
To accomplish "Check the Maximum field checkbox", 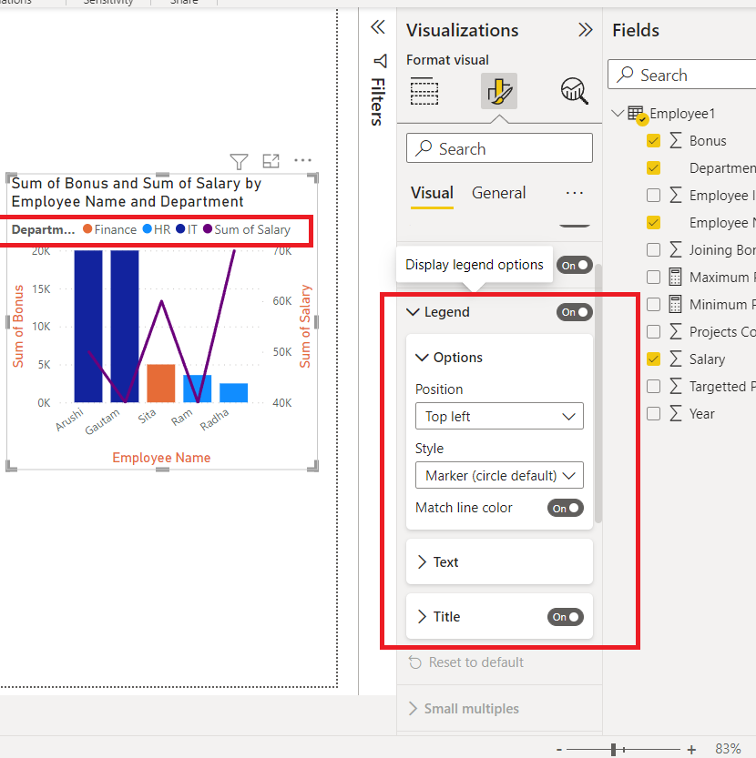I will 653,277.
